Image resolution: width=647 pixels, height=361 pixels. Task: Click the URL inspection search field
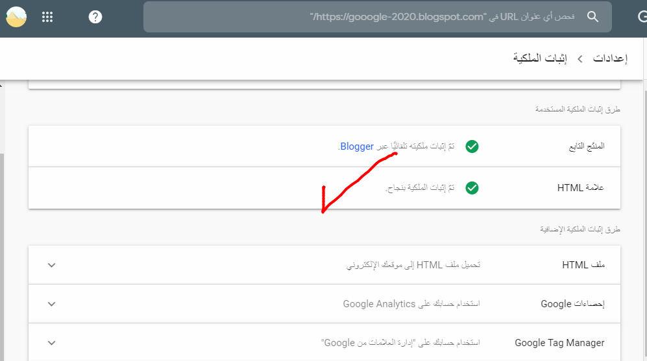[x=378, y=17]
